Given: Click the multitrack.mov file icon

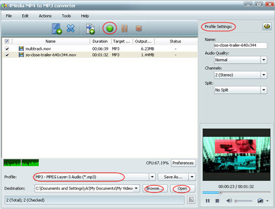Looking at the screenshot, I should (x=21, y=48).
